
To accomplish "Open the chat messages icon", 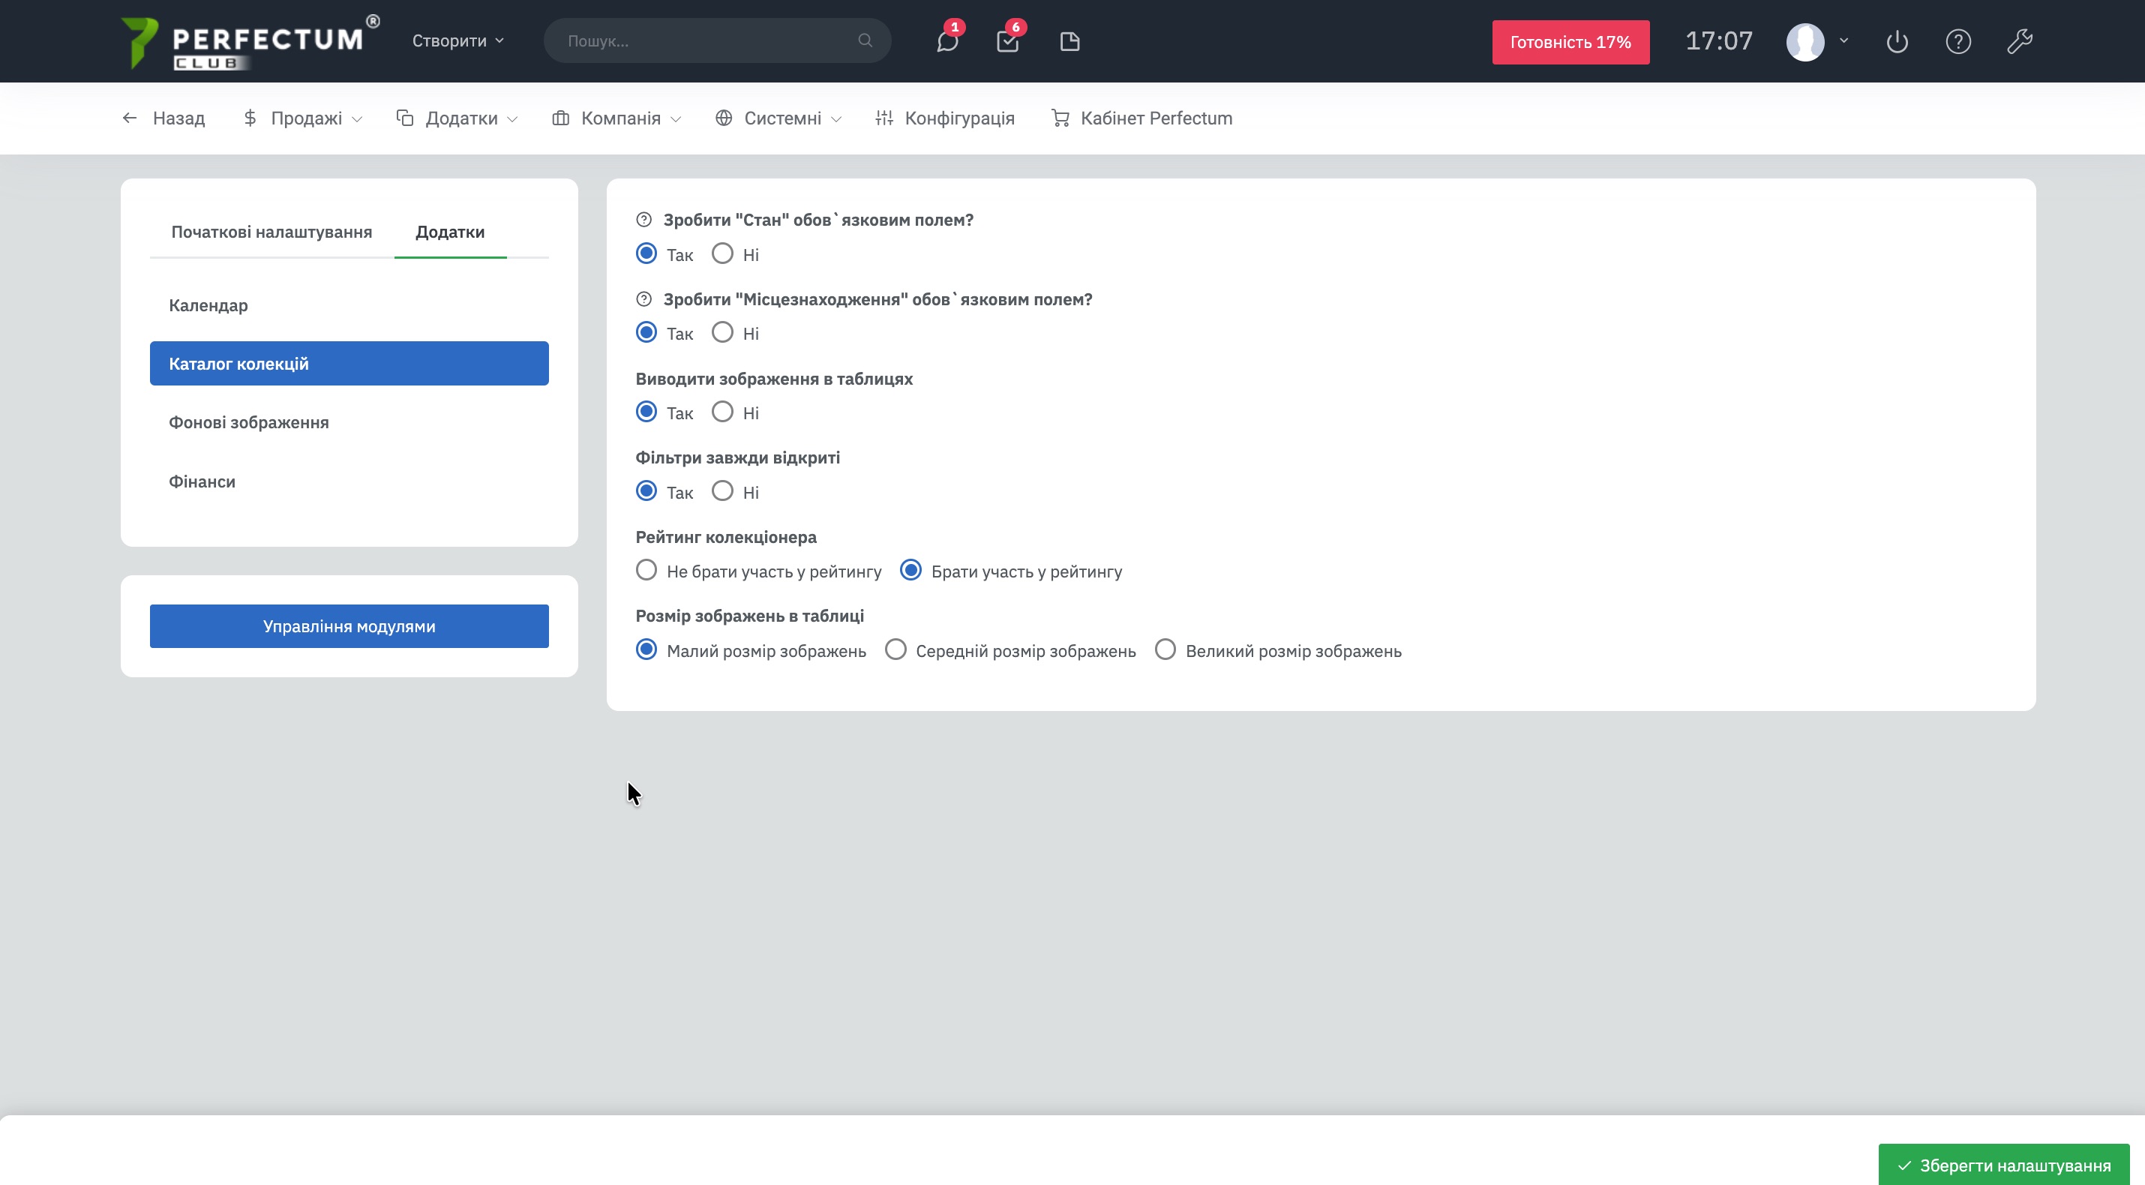I will tap(946, 40).
